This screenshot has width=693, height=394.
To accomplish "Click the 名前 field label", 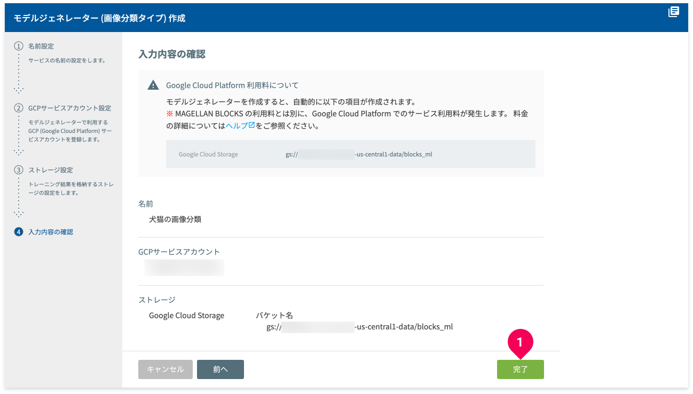I will [x=146, y=204].
